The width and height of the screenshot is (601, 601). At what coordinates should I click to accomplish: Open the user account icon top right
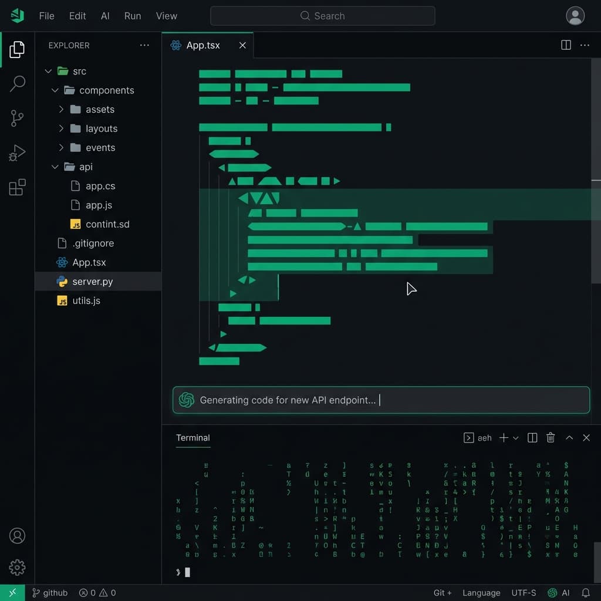575,16
